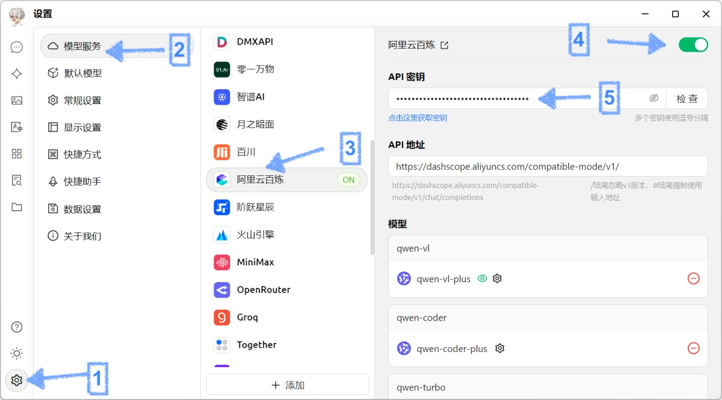Click qwen-vl-plus vision eye icon

click(482, 279)
